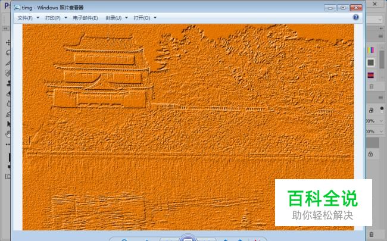
Task: Open Photoshop layers panel flyout menu
Action: point(381,98)
